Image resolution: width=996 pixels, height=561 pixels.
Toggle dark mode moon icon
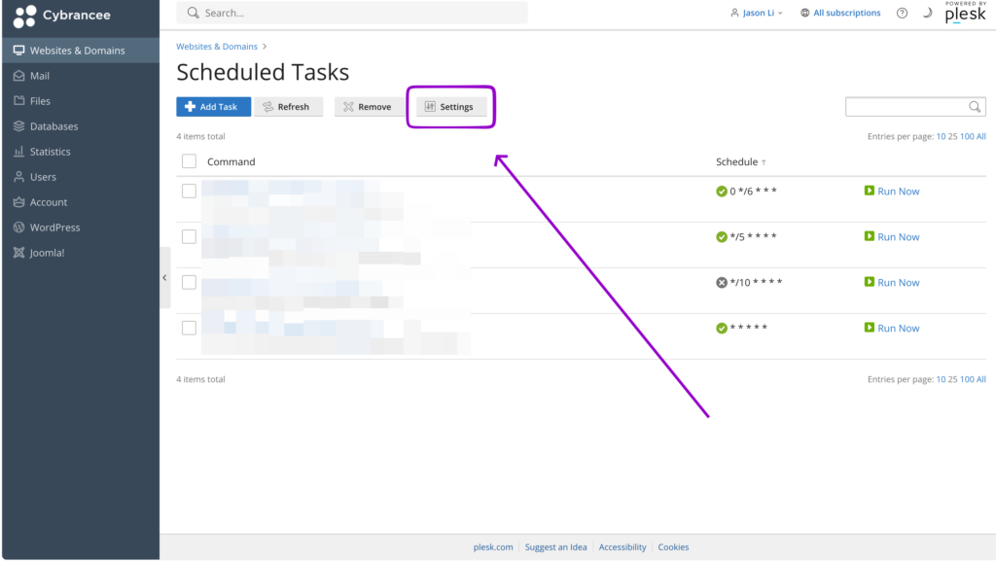coord(927,13)
